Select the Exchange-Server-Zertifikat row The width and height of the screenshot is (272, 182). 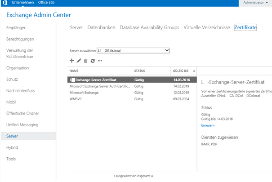(132, 80)
